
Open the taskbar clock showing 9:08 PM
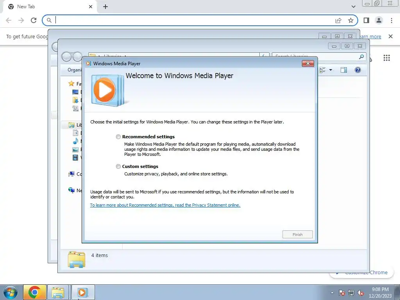coord(380,293)
